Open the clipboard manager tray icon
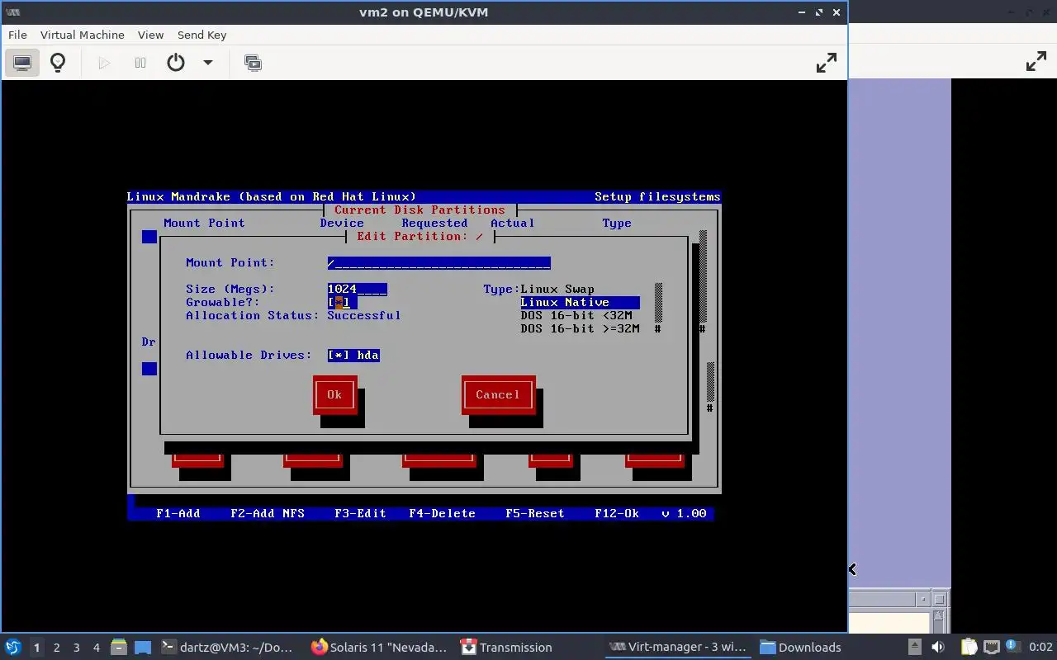 click(968, 647)
